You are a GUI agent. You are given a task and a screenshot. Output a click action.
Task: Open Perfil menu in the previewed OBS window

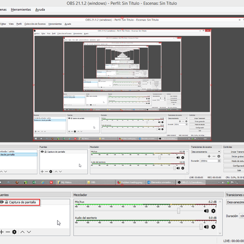pyautogui.click(x=19, y=24)
